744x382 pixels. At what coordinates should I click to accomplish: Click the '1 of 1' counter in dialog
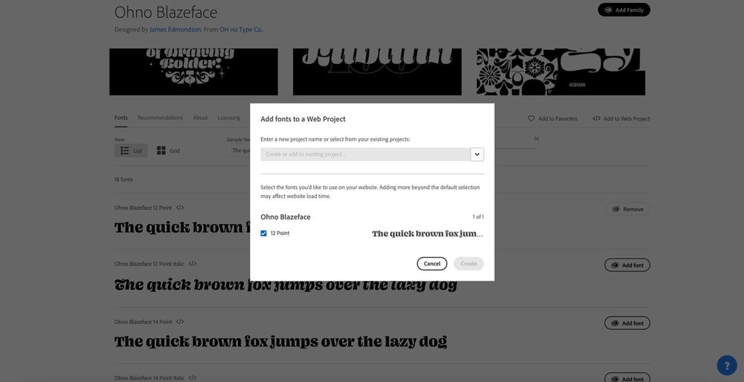(478, 217)
